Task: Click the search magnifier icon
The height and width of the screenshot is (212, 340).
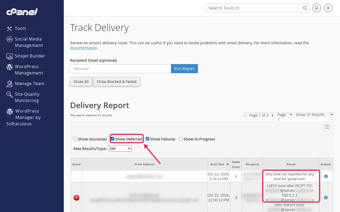Action: [x=305, y=8]
